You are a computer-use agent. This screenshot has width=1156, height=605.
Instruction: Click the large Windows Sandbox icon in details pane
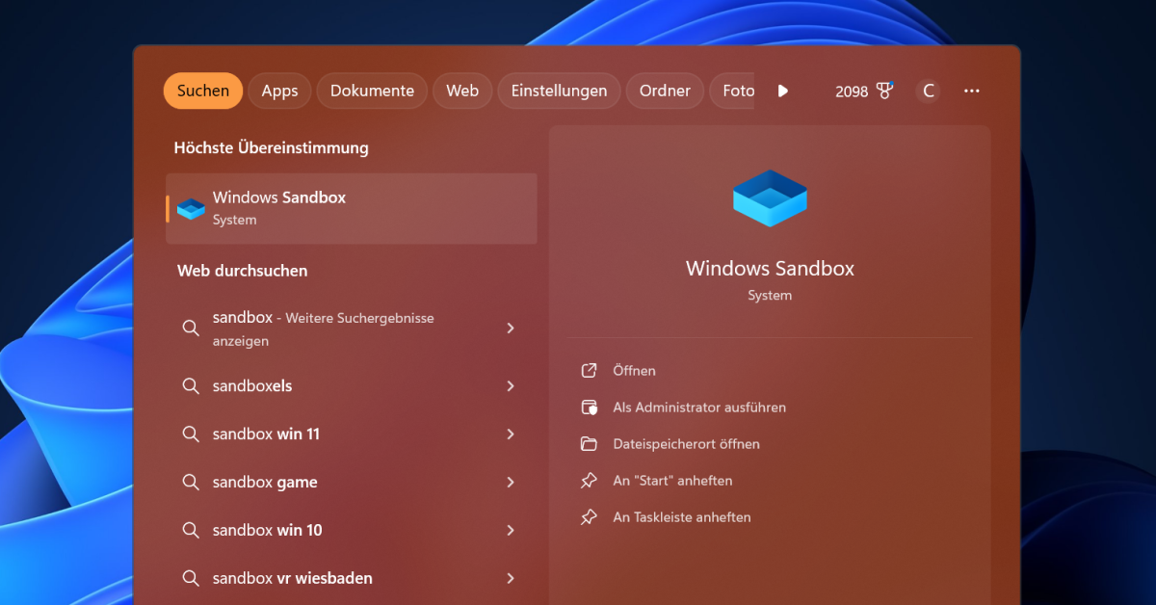point(770,198)
